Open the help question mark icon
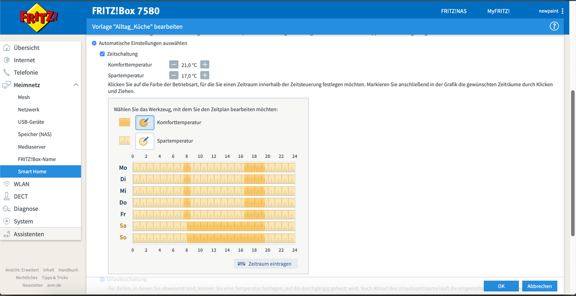This screenshot has height=296, width=576. click(x=554, y=26)
